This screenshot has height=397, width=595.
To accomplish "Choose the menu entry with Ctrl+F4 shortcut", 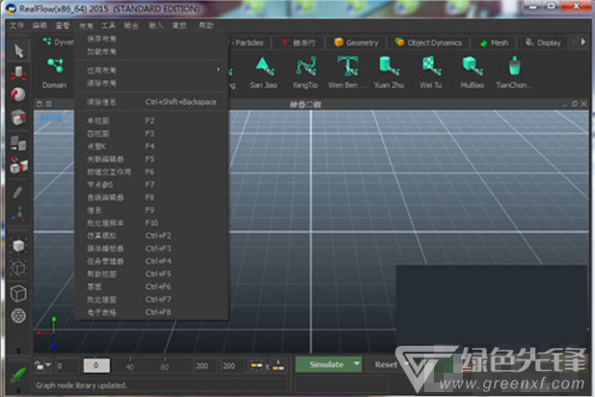I will coord(152,261).
